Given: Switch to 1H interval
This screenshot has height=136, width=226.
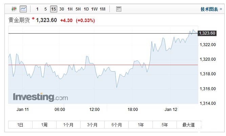Looking at the screenshot, I should click(x=70, y=9).
